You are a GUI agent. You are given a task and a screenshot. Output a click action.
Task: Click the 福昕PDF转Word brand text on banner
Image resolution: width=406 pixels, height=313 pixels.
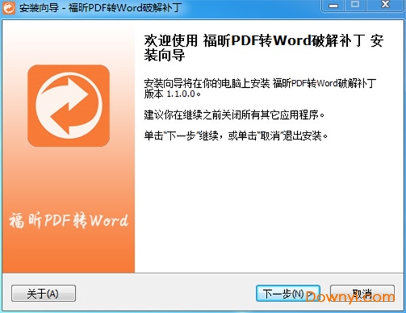68,221
